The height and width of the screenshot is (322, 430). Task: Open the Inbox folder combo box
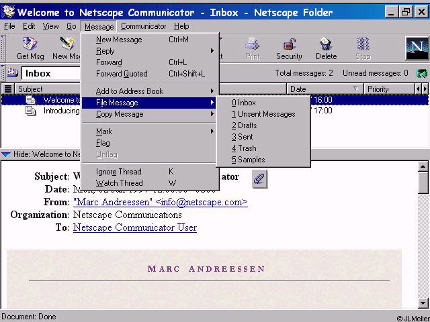click(52, 73)
